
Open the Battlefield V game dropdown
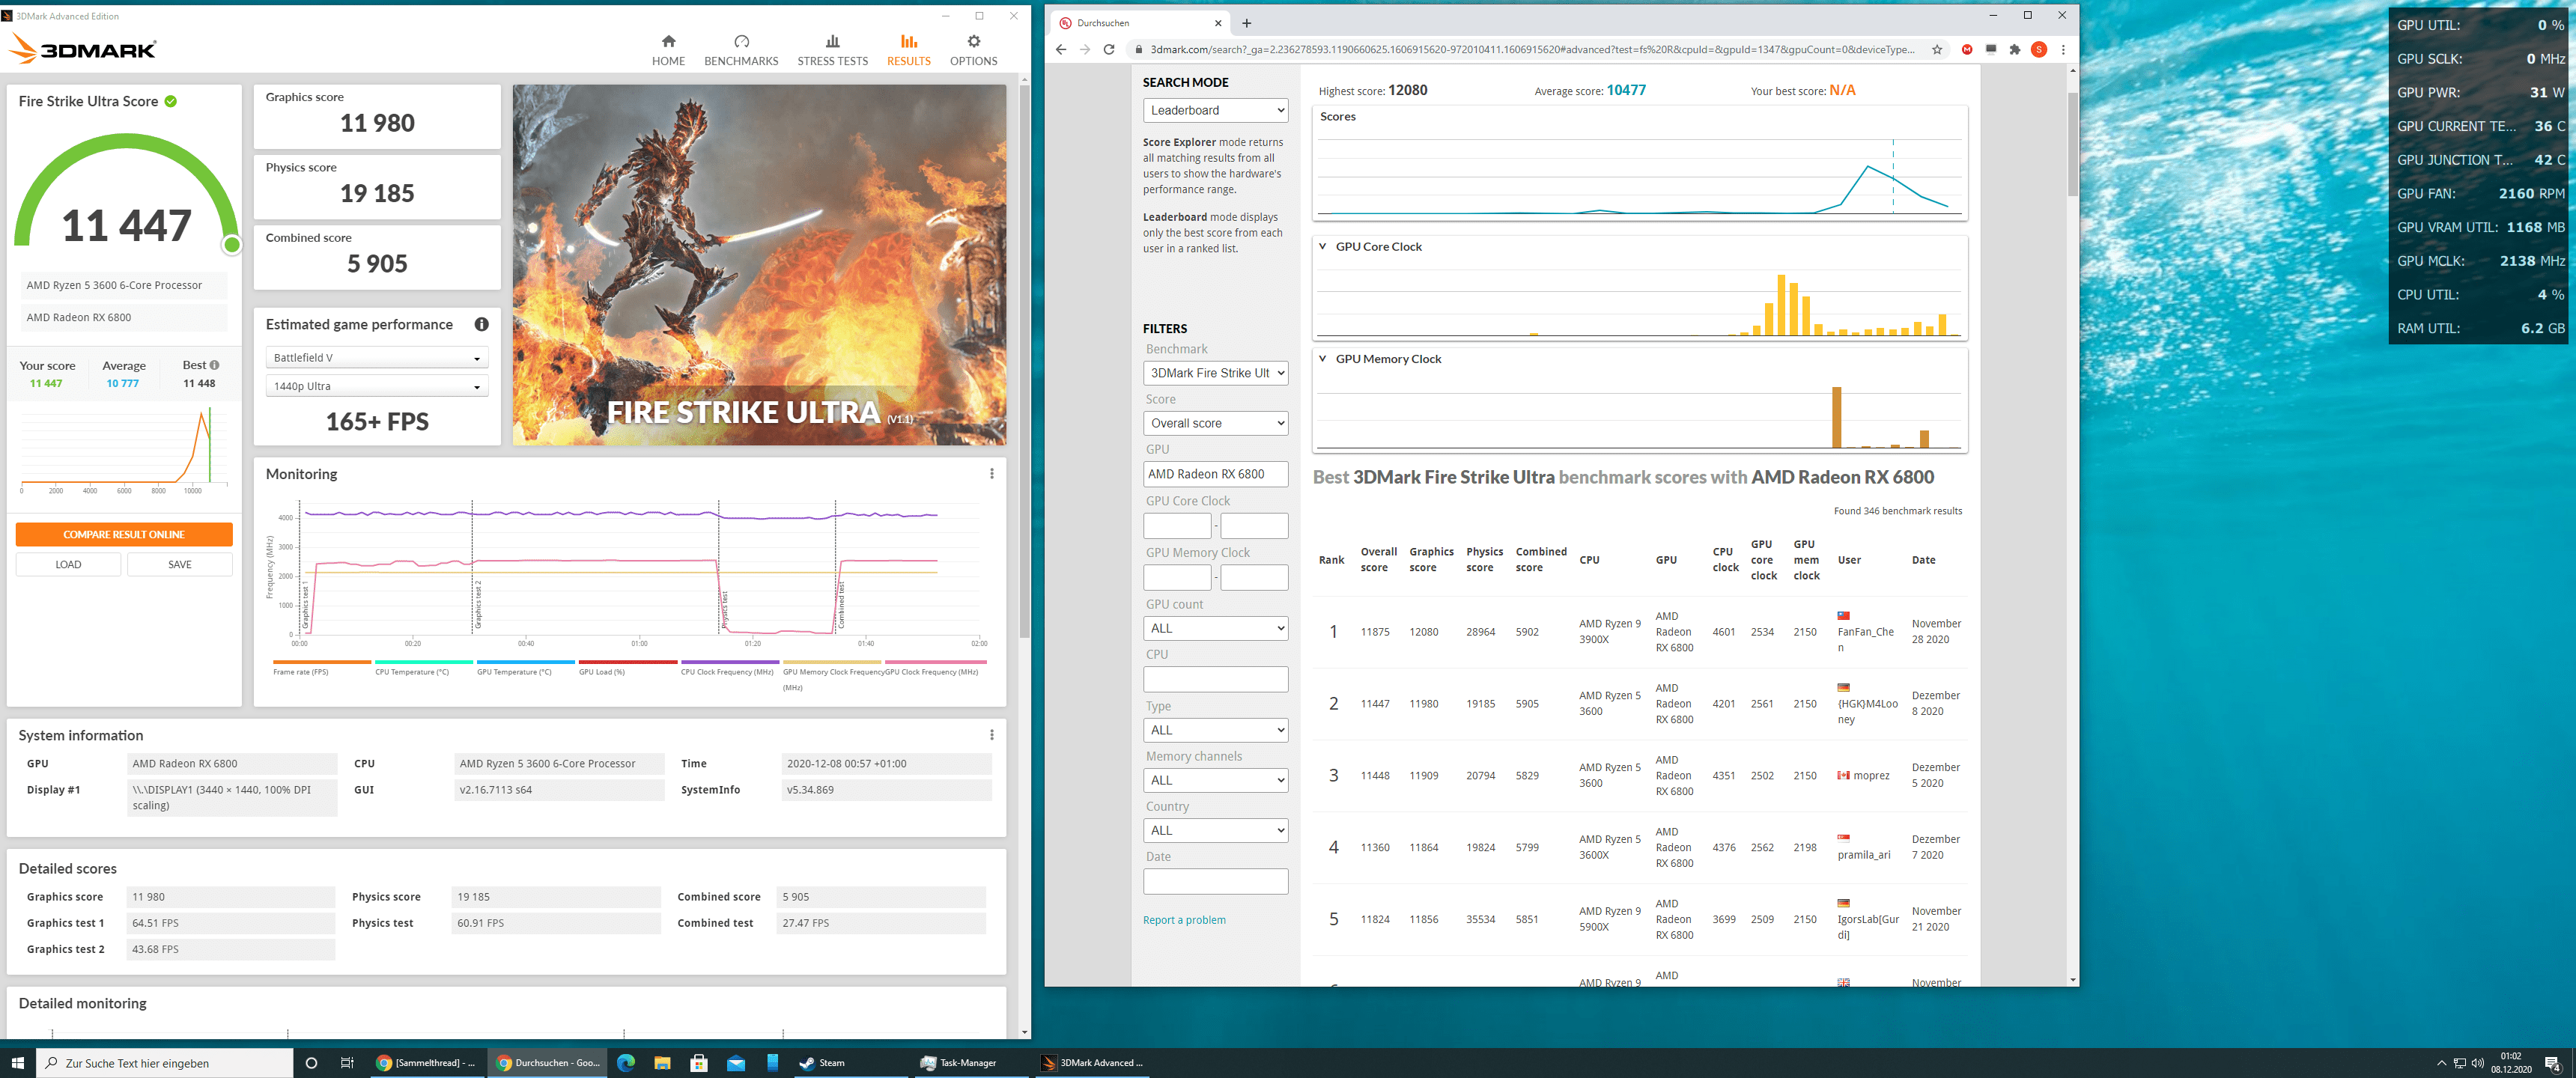(x=376, y=358)
